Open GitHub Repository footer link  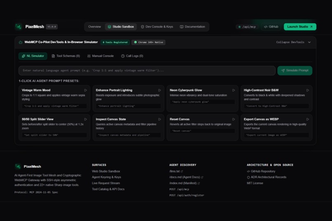point(261,171)
